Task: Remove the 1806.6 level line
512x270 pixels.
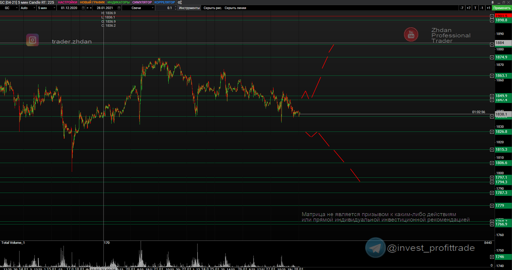Action: pos(492,163)
